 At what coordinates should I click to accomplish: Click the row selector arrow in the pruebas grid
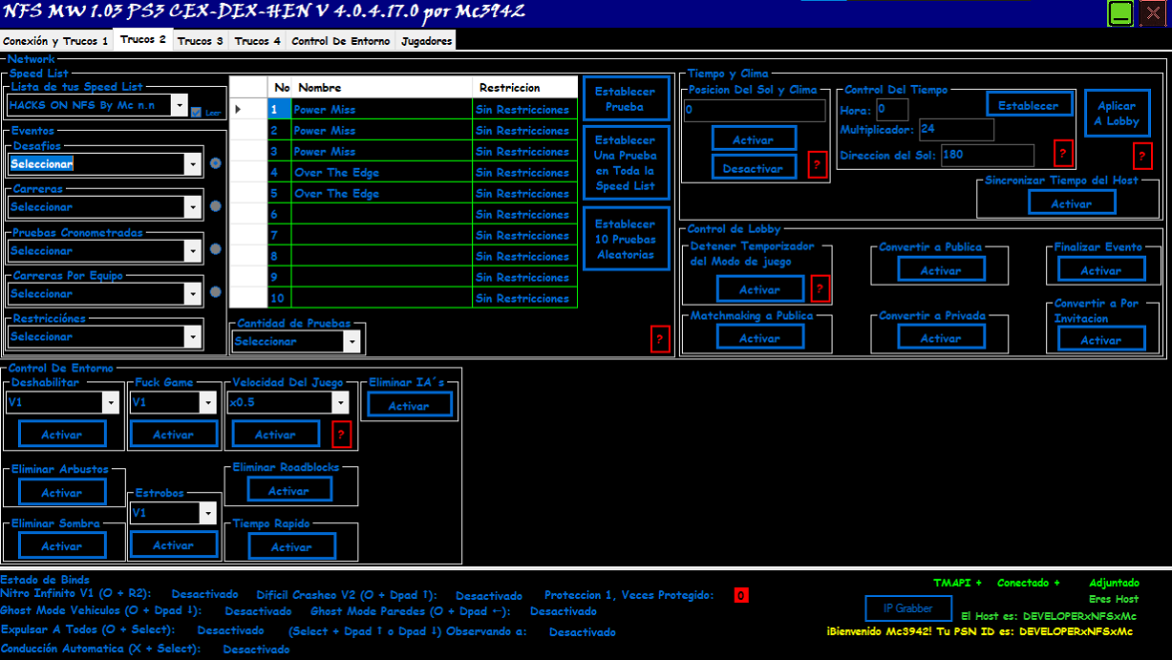click(x=238, y=109)
